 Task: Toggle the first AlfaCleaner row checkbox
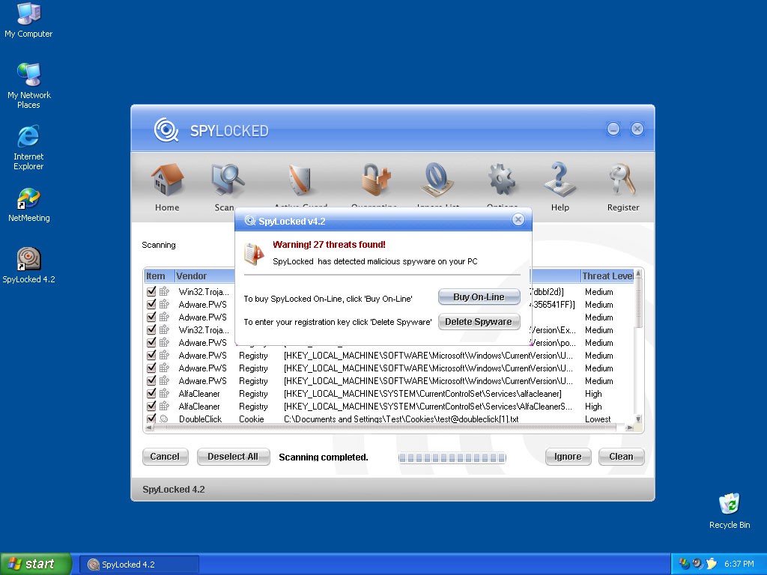click(x=151, y=393)
